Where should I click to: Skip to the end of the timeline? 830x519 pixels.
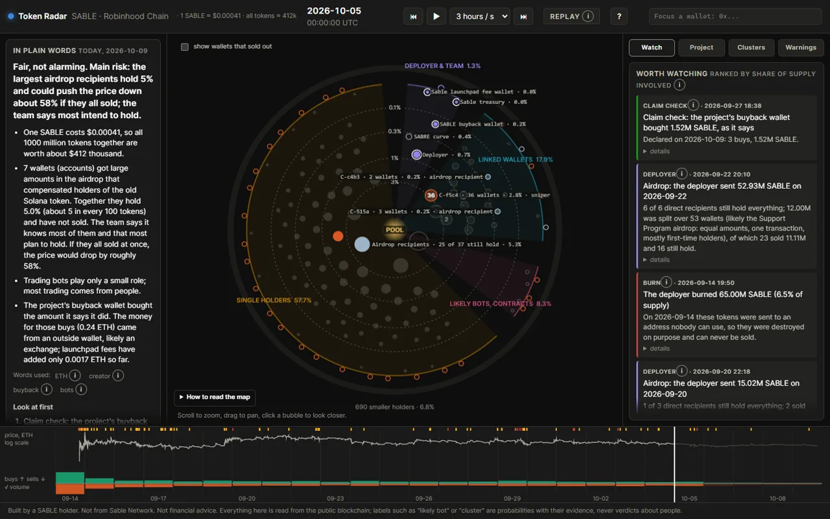523,16
